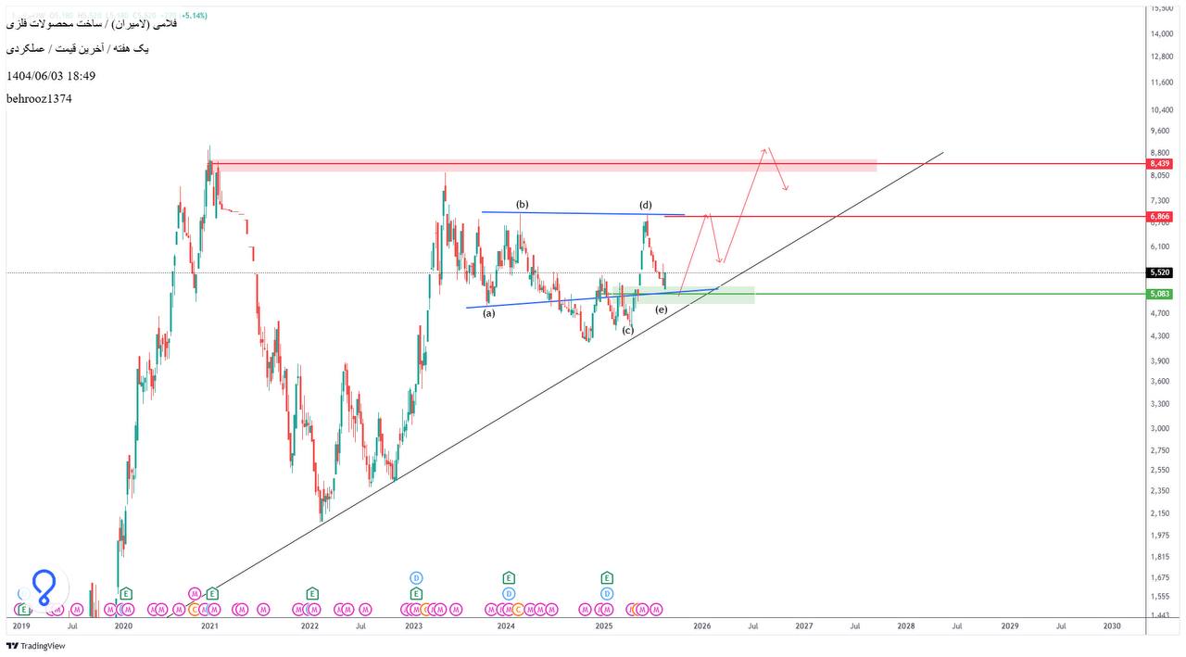The width and height of the screenshot is (1186, 657).
Task: Select the green 5,083 price label
Action: point(1160,294)
